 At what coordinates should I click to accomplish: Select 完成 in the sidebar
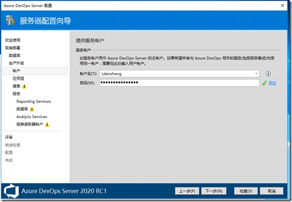9,160
